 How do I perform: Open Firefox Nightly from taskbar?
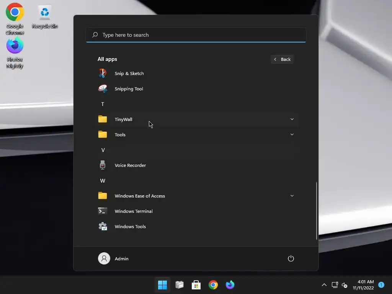(x=230, y=285)
